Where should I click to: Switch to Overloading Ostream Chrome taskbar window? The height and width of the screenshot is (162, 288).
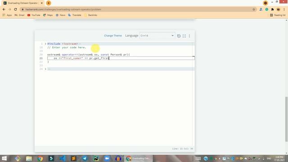(138, 158)
